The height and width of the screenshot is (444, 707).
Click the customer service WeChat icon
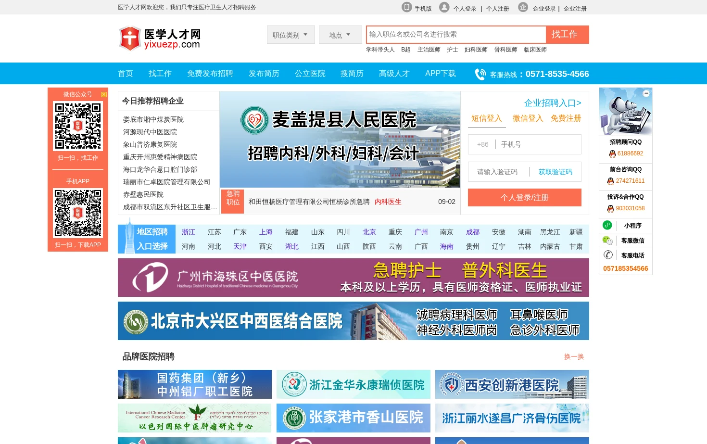[x=607, y=240]
